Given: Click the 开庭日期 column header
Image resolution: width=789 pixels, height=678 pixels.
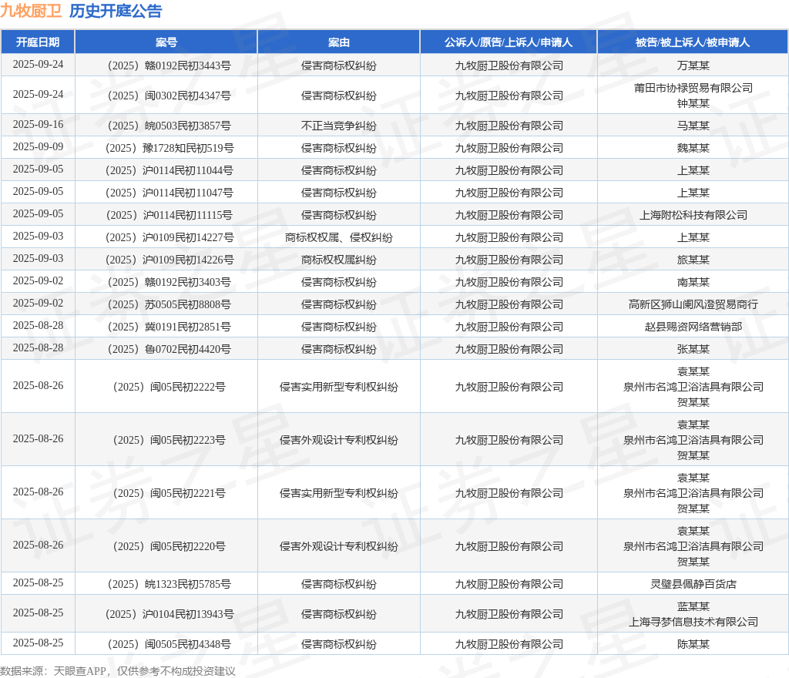Looking at the screenshot, I should (38, 42).
